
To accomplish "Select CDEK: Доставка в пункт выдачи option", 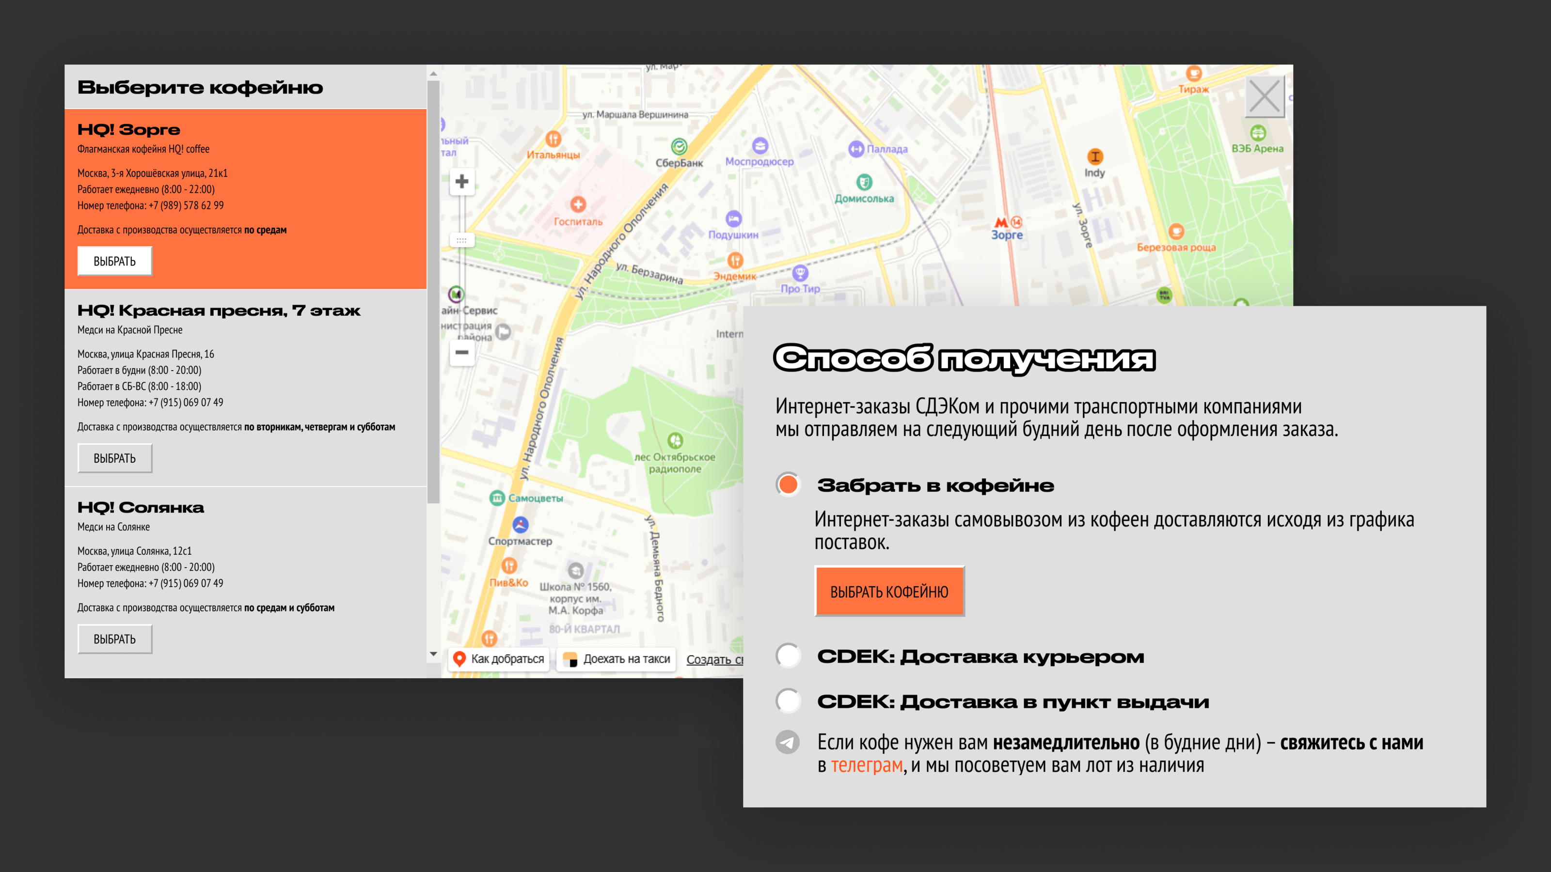I will pos(788,701).
